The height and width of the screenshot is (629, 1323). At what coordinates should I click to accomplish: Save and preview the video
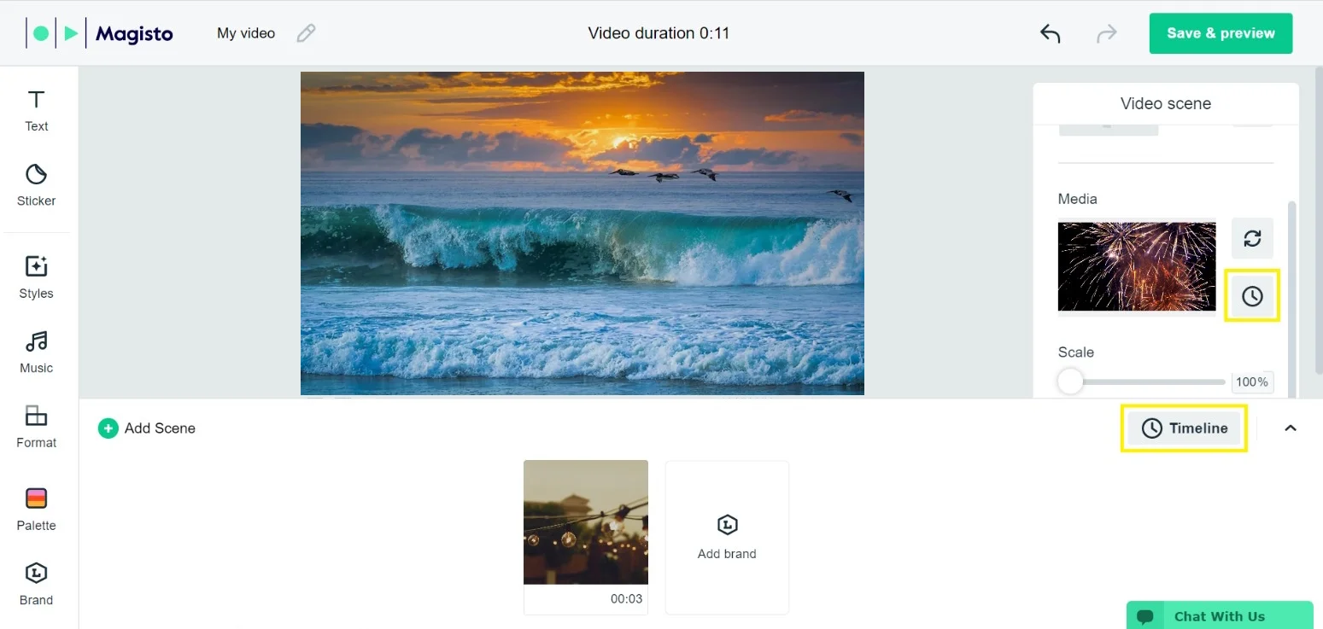tap(1221, 33)
